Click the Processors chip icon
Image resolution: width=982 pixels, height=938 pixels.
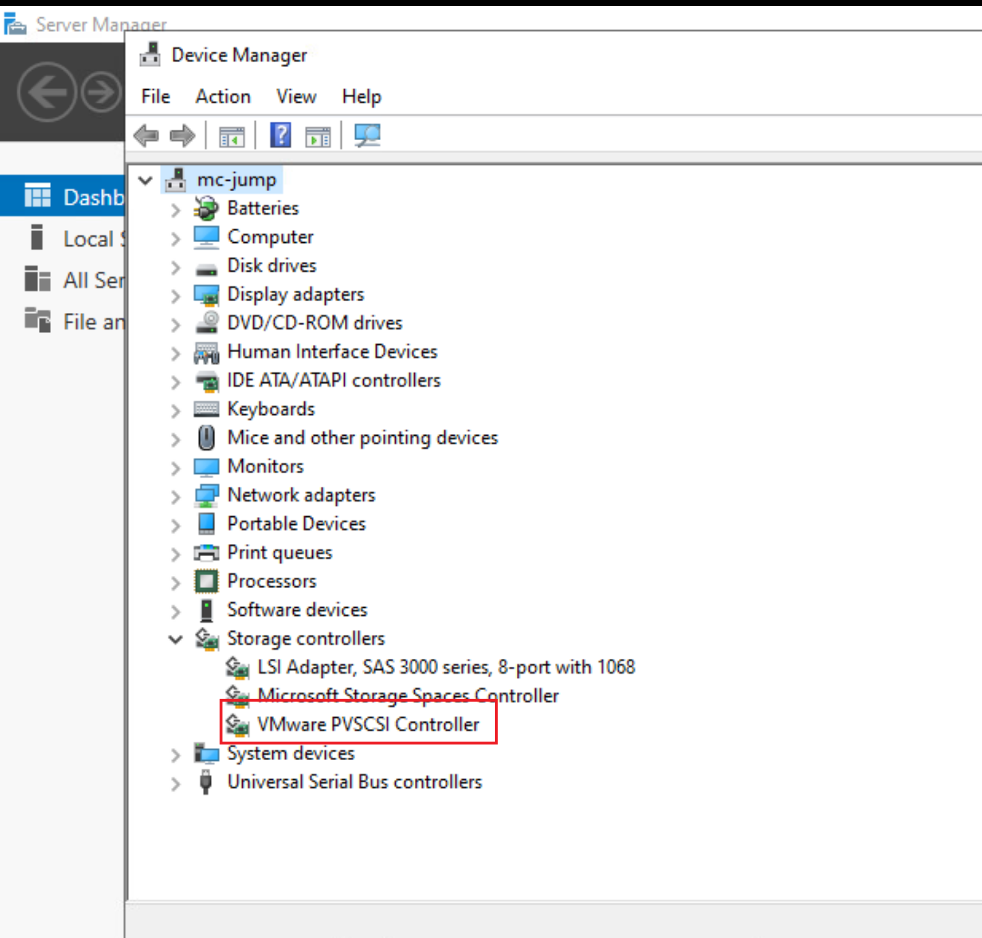click(x=206, y=581)
